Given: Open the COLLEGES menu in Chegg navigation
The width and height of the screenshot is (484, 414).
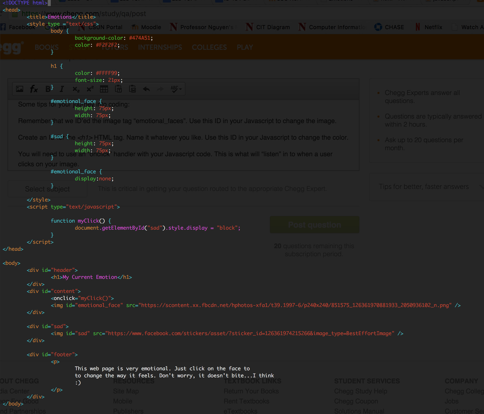Looking at the screenshot, I should (x=209, y=47).
